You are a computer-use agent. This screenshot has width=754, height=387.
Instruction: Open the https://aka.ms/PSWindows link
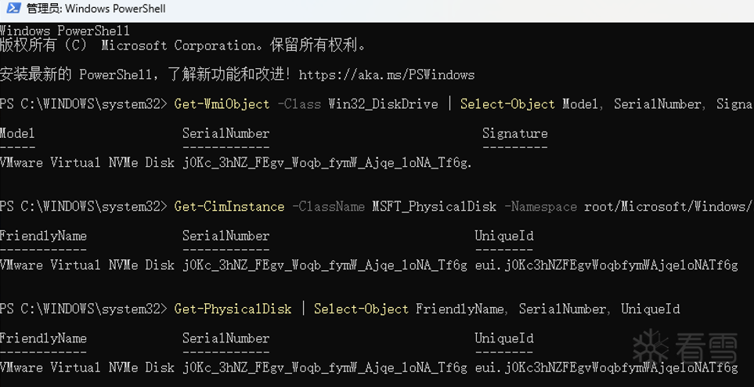(386, 75)
